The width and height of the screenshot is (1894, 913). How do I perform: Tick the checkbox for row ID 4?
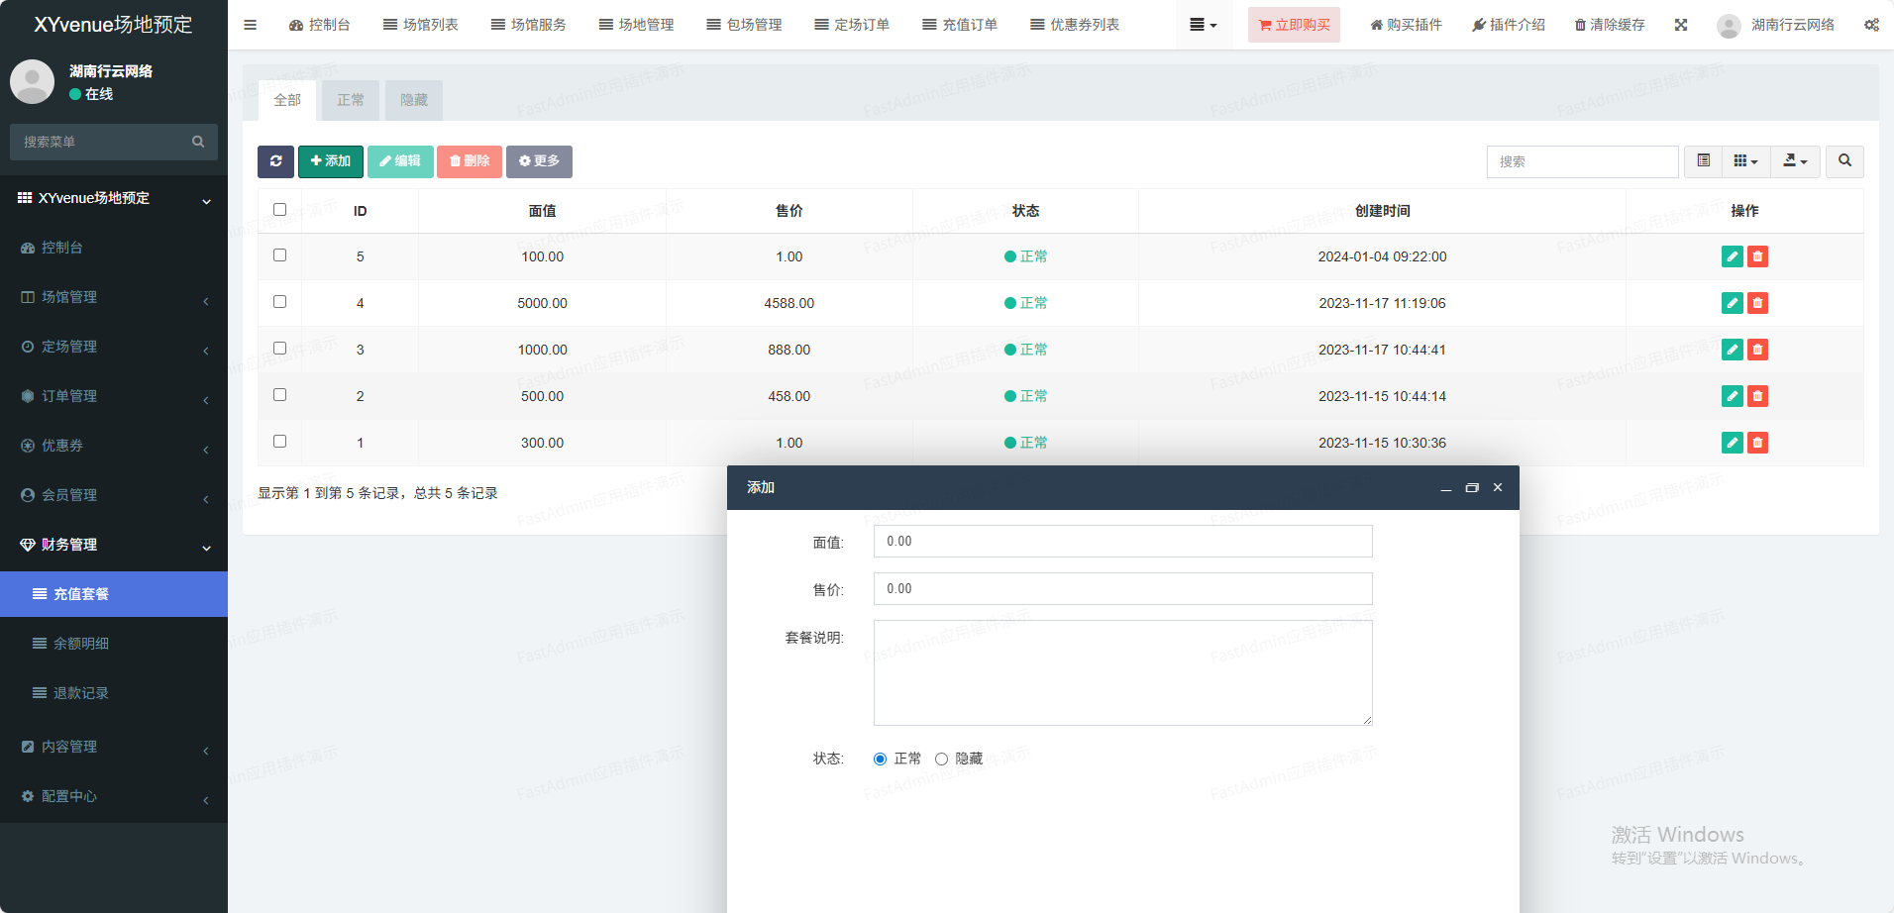(279, 302)
